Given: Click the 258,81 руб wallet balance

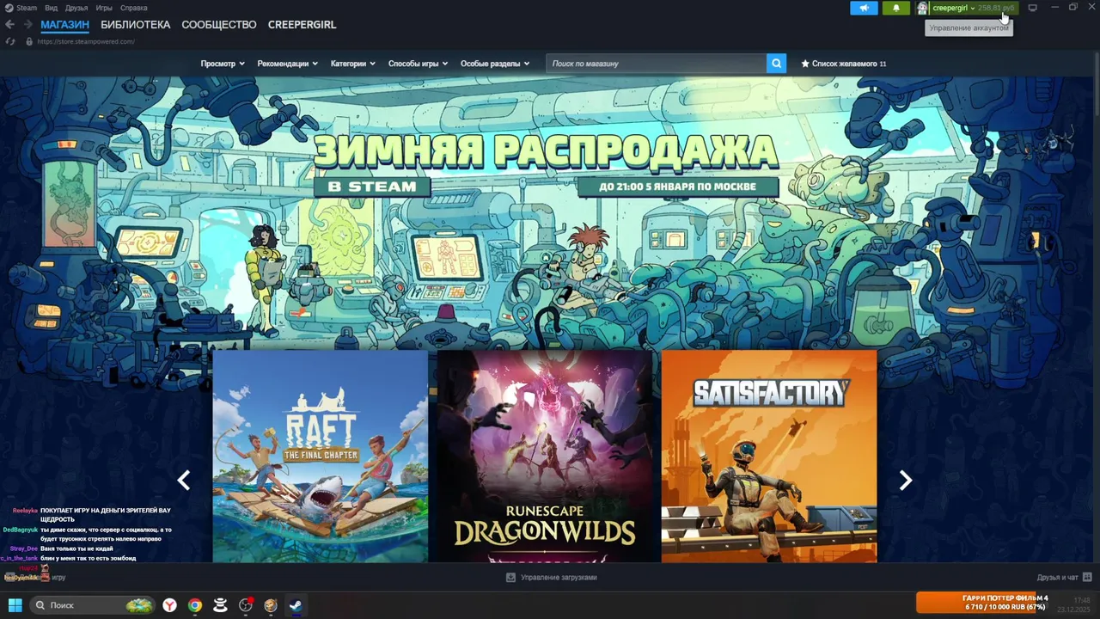Looking at the screenshot, I should tap(996, 8).
